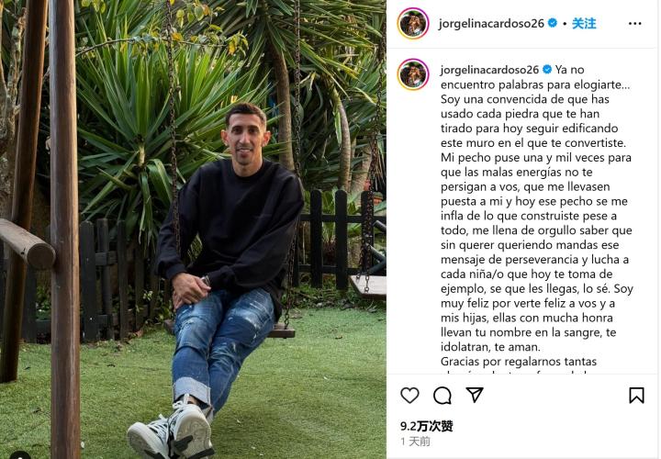661x459 pixels.
Task: Click the header profile avatar with story ring
Action: (x=413, y=23)
